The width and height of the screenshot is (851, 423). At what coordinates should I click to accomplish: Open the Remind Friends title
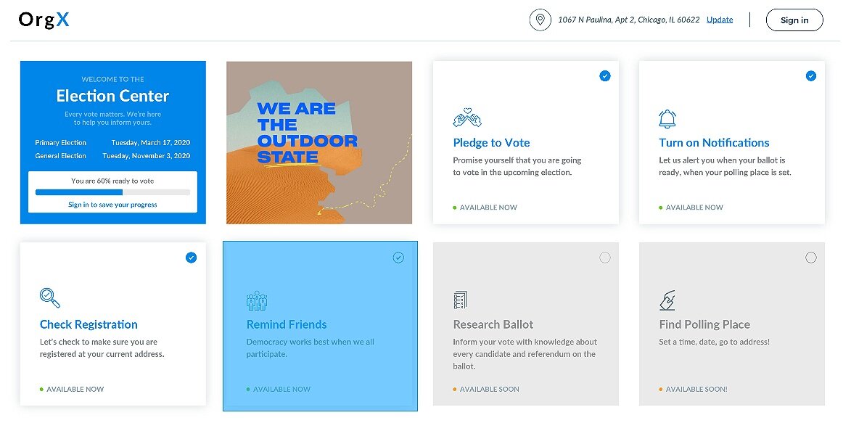(287, 325)
